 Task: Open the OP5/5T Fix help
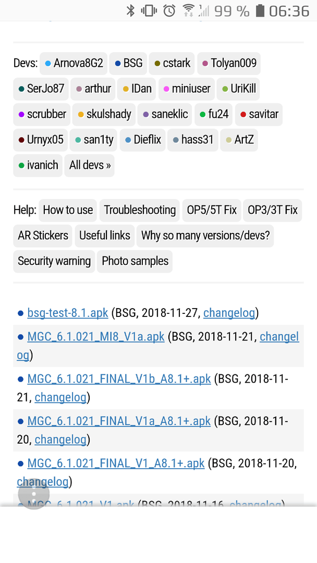click(212, 210)
